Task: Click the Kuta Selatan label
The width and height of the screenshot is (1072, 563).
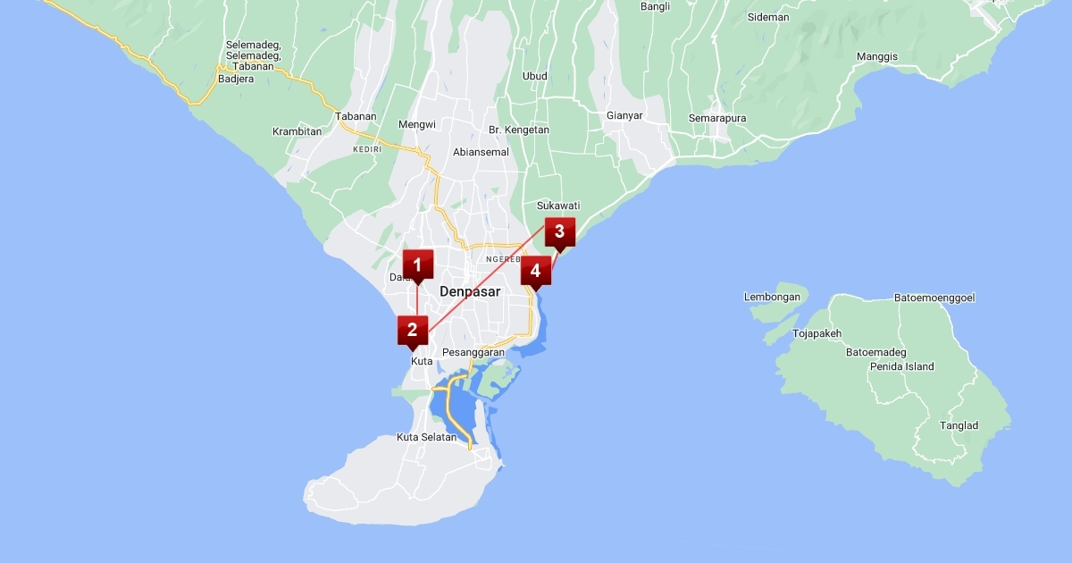Action: click(426, 438)
